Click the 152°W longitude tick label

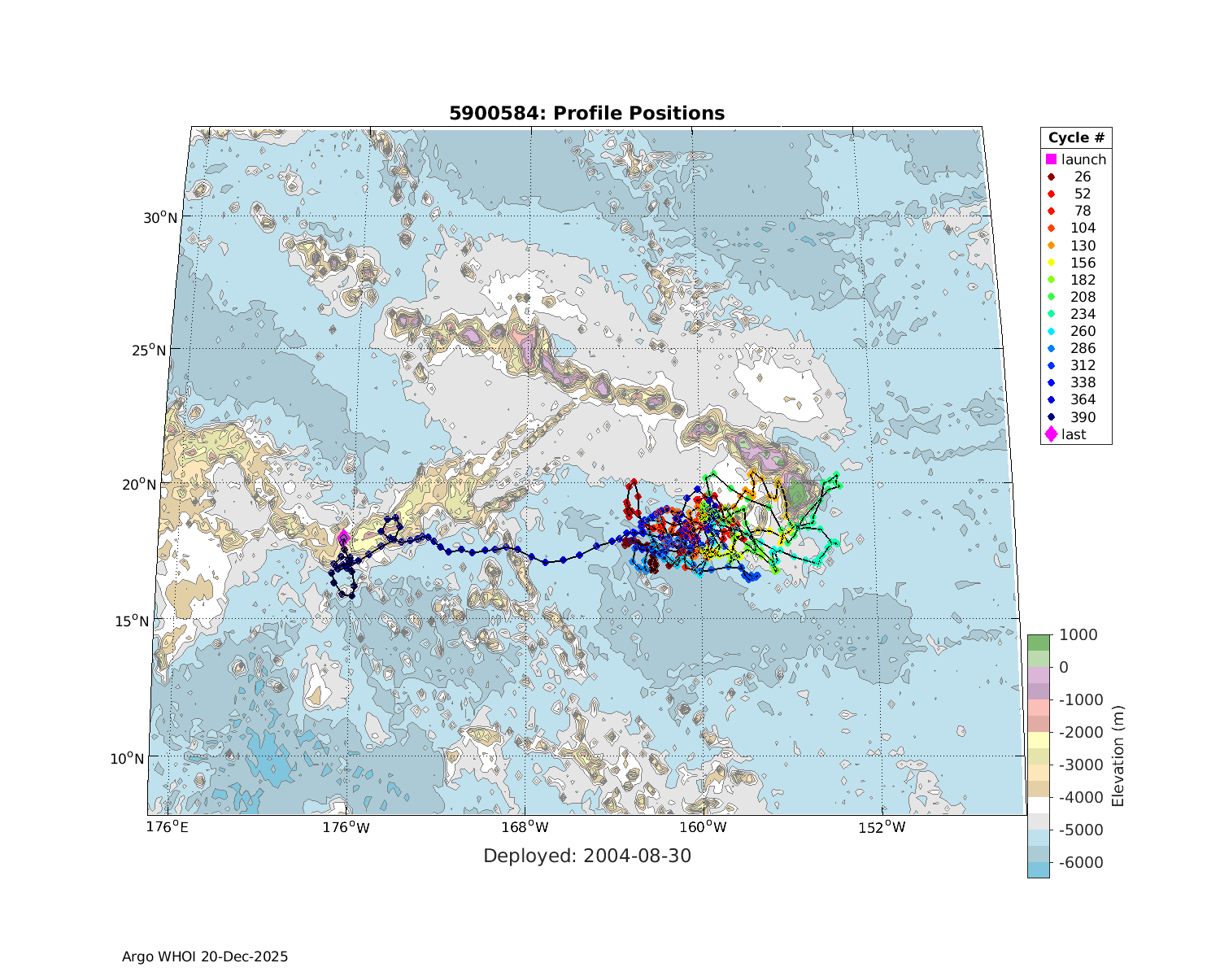tap(882, 828)
